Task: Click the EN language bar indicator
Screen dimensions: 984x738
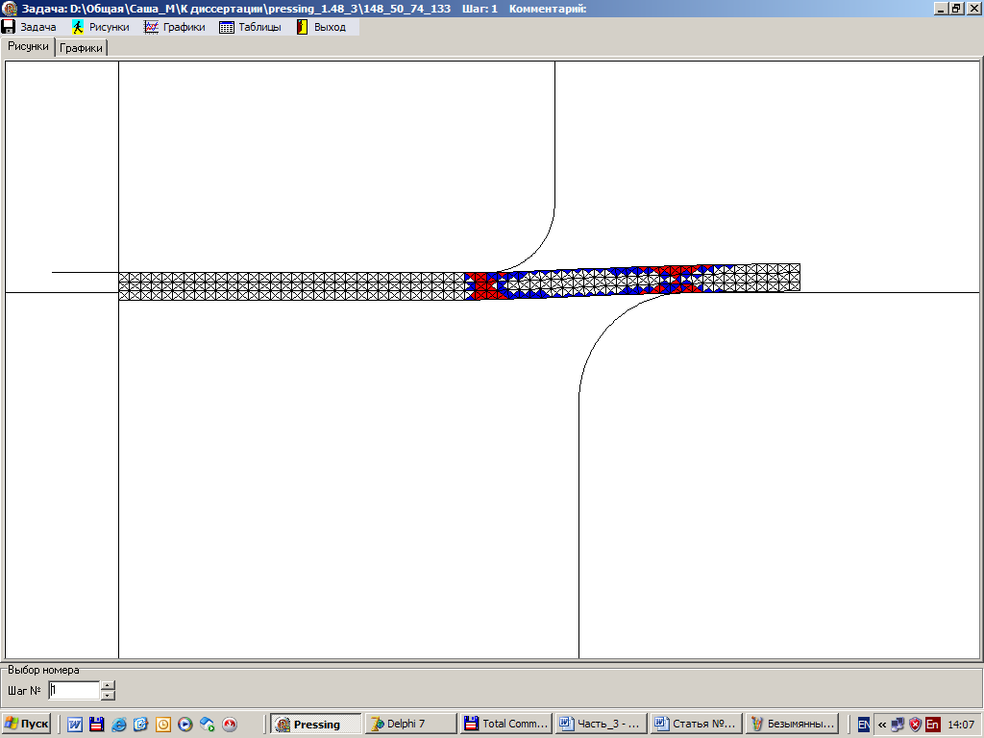Action: click(x=864, y=725)
